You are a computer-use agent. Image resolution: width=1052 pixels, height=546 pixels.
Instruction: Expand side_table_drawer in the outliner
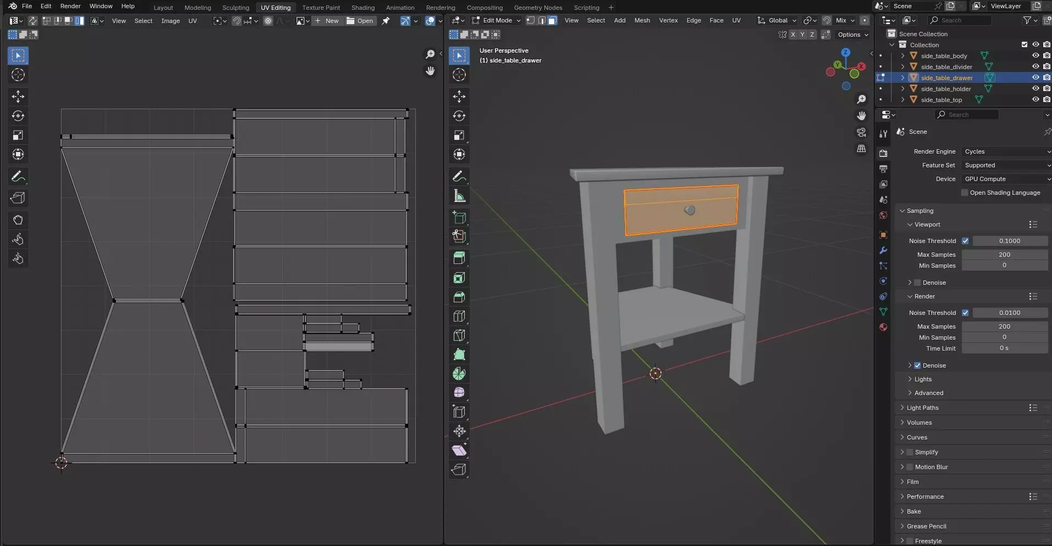click(x=902, y=78)
